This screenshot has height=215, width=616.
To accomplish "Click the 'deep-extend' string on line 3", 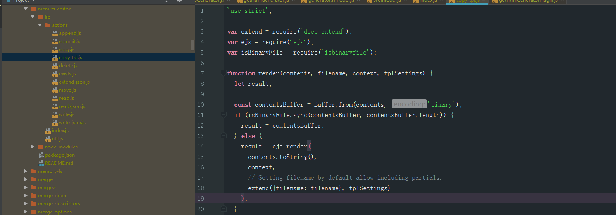I will tap(323, 32).
